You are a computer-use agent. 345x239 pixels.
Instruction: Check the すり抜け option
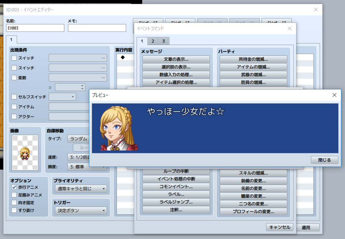(x=14, y=210)
